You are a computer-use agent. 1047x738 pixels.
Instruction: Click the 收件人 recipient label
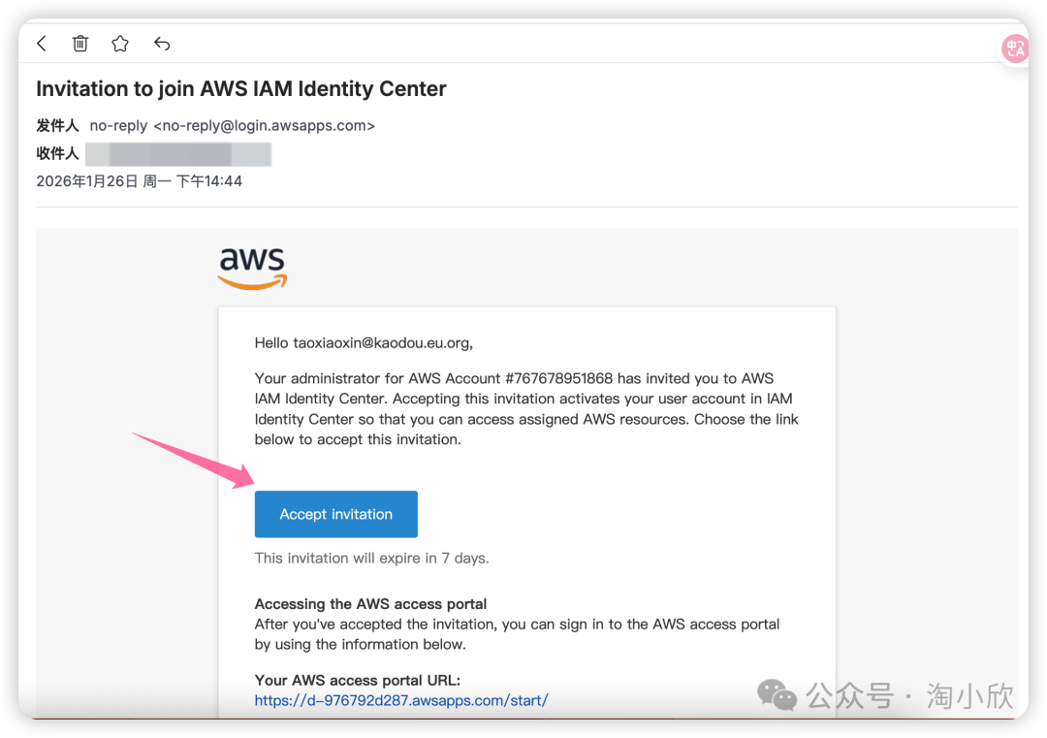57,154
